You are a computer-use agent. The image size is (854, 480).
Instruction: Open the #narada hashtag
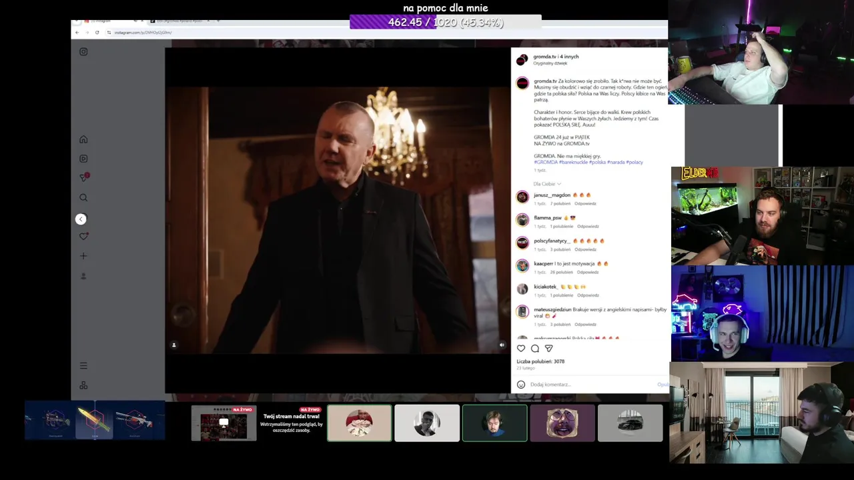tap(616, 162)
